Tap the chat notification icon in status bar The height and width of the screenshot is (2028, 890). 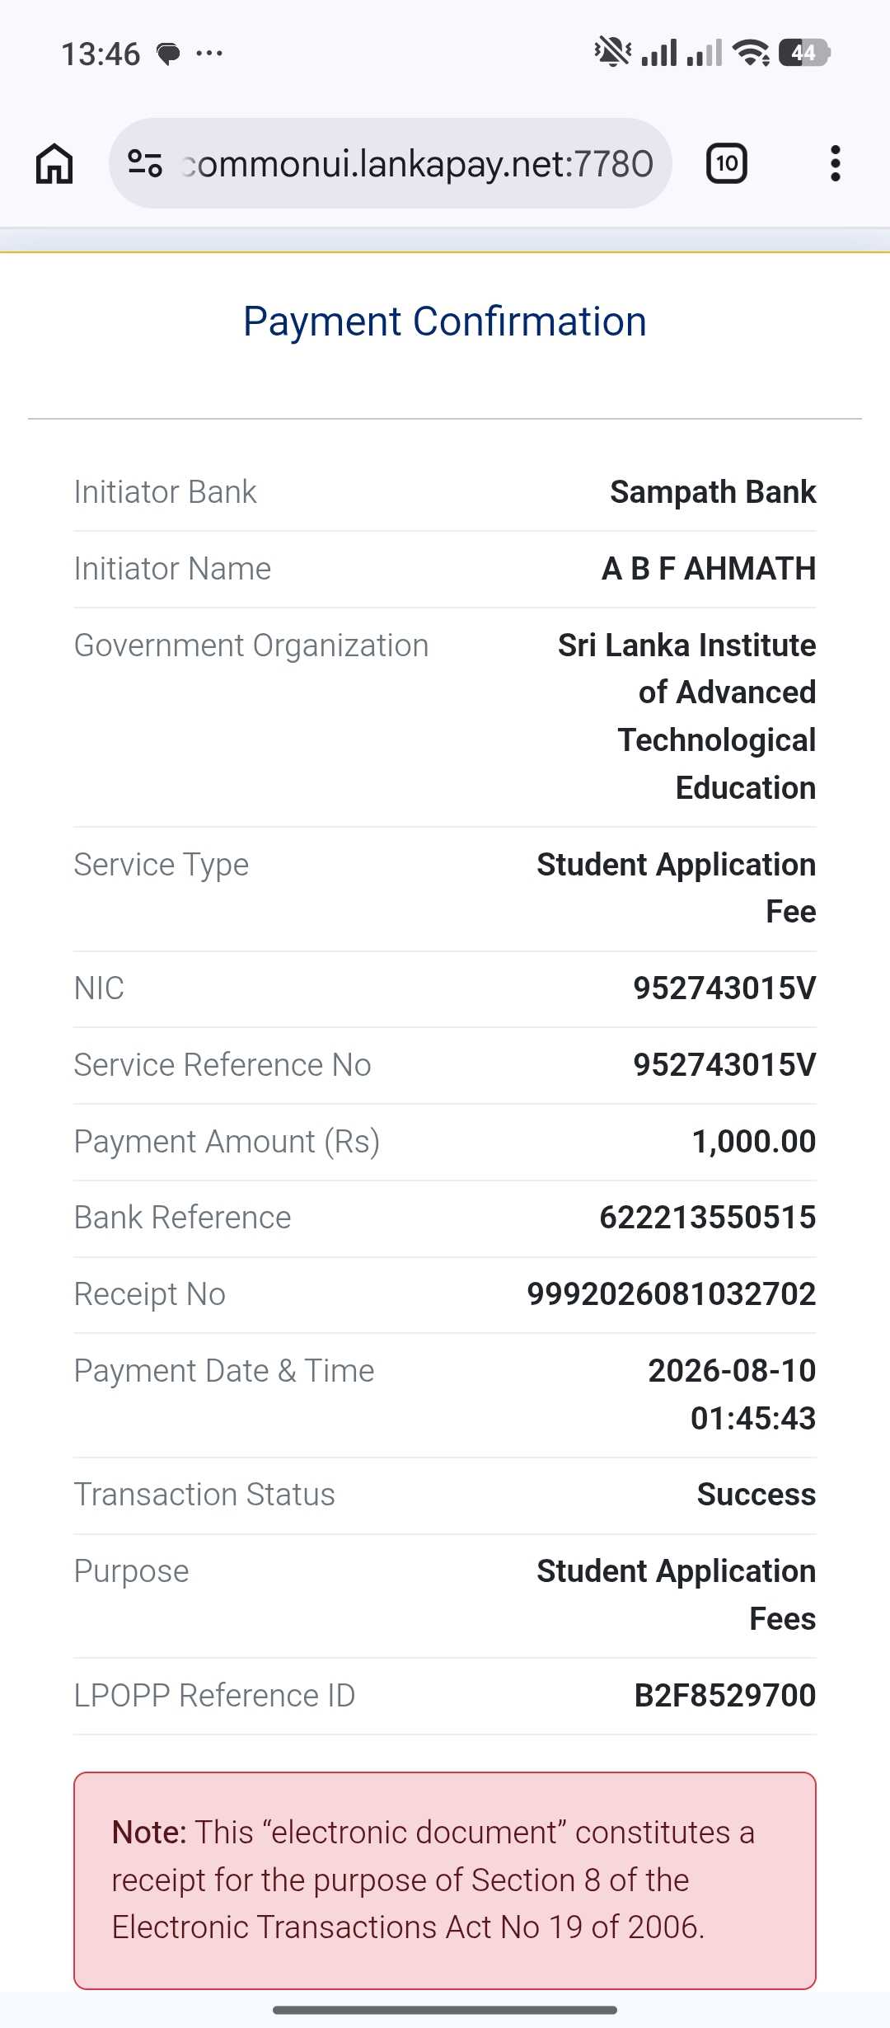[x=169, y=54]
